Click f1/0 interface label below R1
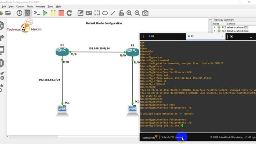This screenshot has width=256, height=144. pyautogui.click(x=66, y=62)
